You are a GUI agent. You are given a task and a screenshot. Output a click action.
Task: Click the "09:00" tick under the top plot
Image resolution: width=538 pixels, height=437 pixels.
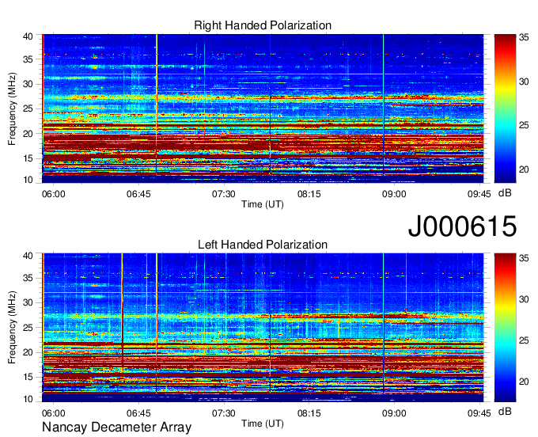pyautogui.click(x=394, y=194)
